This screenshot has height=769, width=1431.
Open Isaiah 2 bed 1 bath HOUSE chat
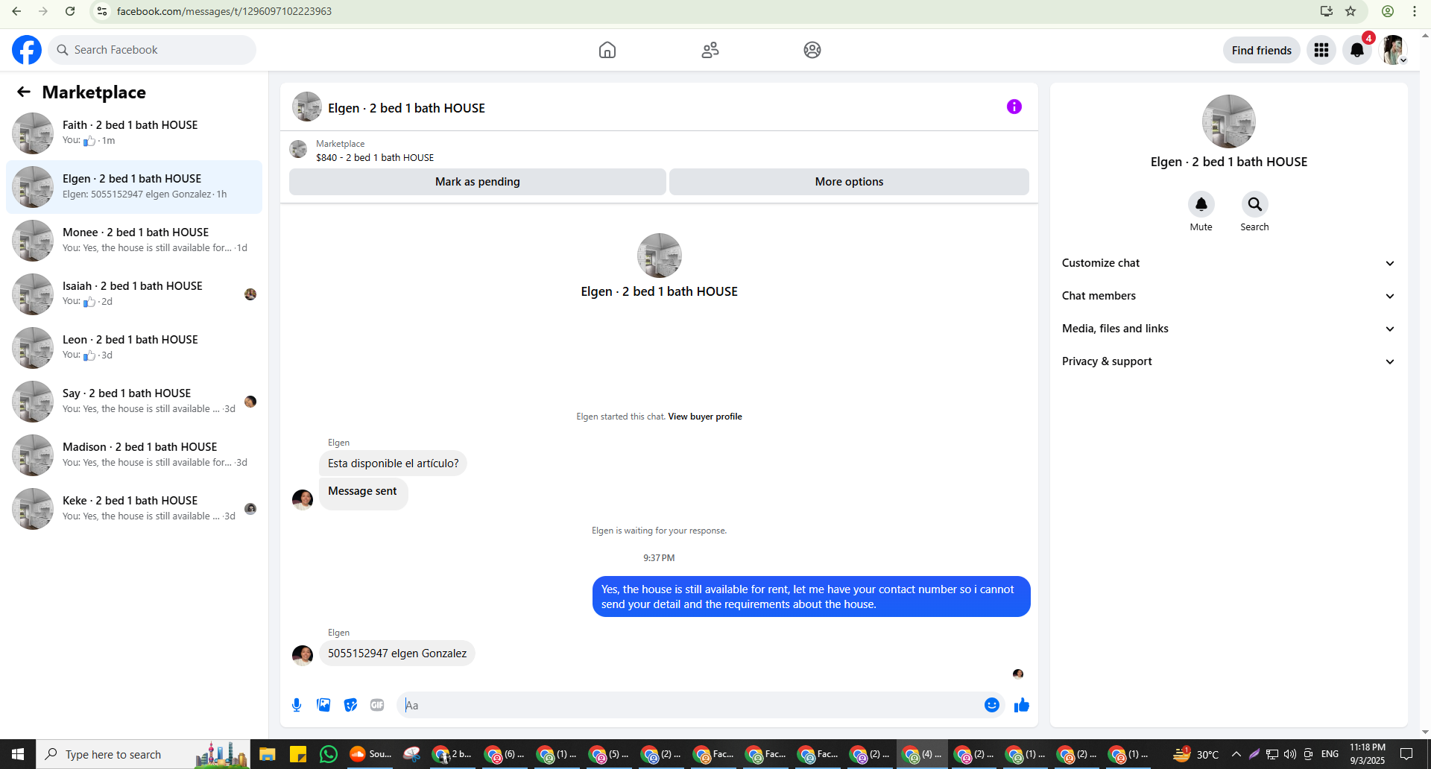click(x=134, y=294)
